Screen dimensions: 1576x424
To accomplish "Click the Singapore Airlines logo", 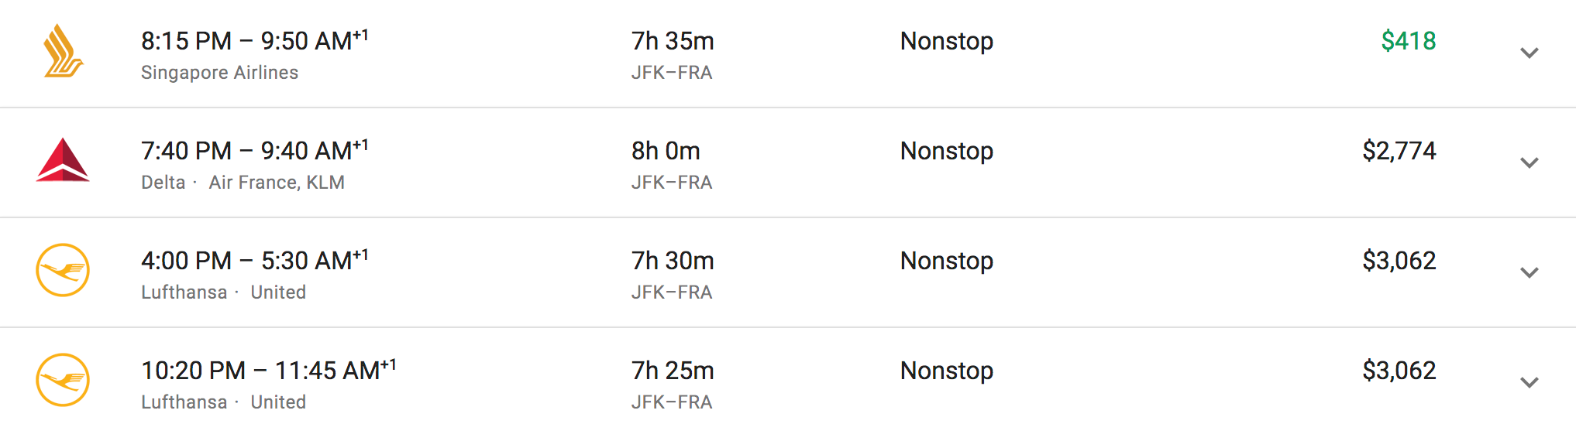I will [x=63, y=51].
